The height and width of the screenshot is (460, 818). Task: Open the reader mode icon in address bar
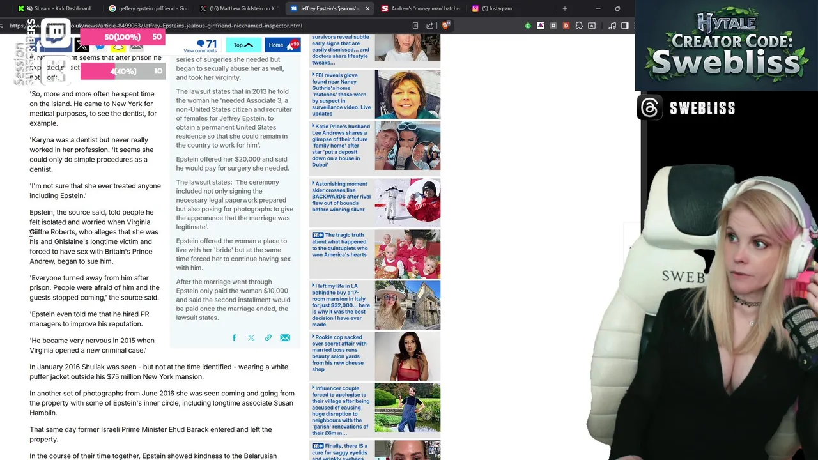click(415, 26)
